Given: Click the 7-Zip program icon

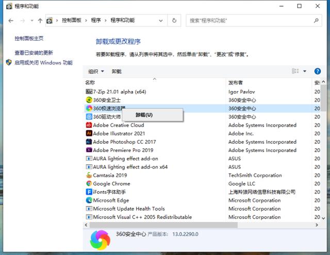Looking at the screenshot, I should coord(89,92).
